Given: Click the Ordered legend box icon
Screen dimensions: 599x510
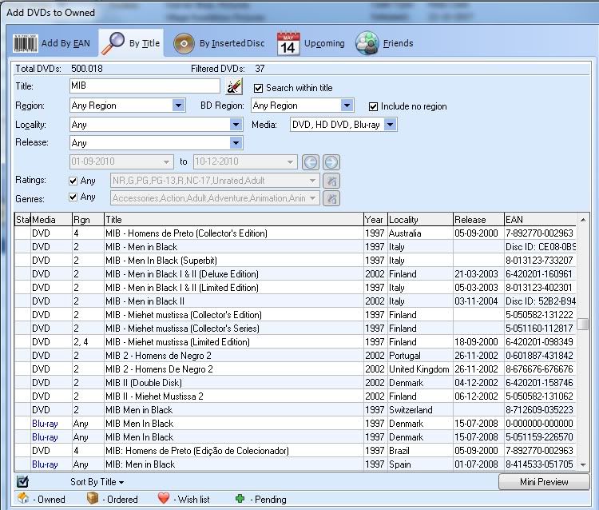Looking at the screenshot, I should 93,498.
